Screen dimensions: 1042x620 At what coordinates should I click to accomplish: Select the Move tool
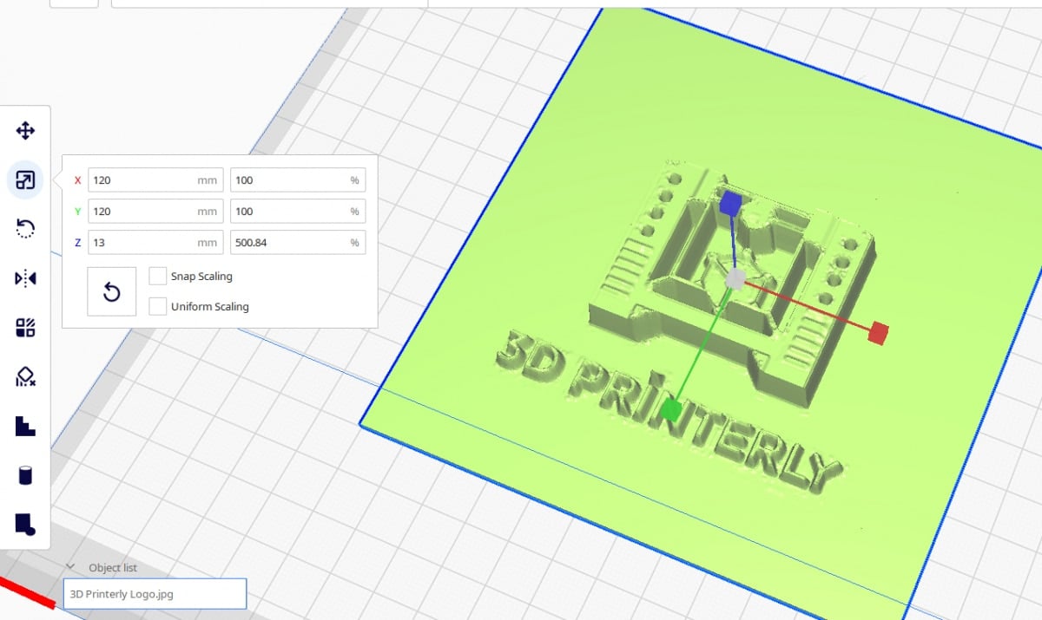tap(25, 131)
